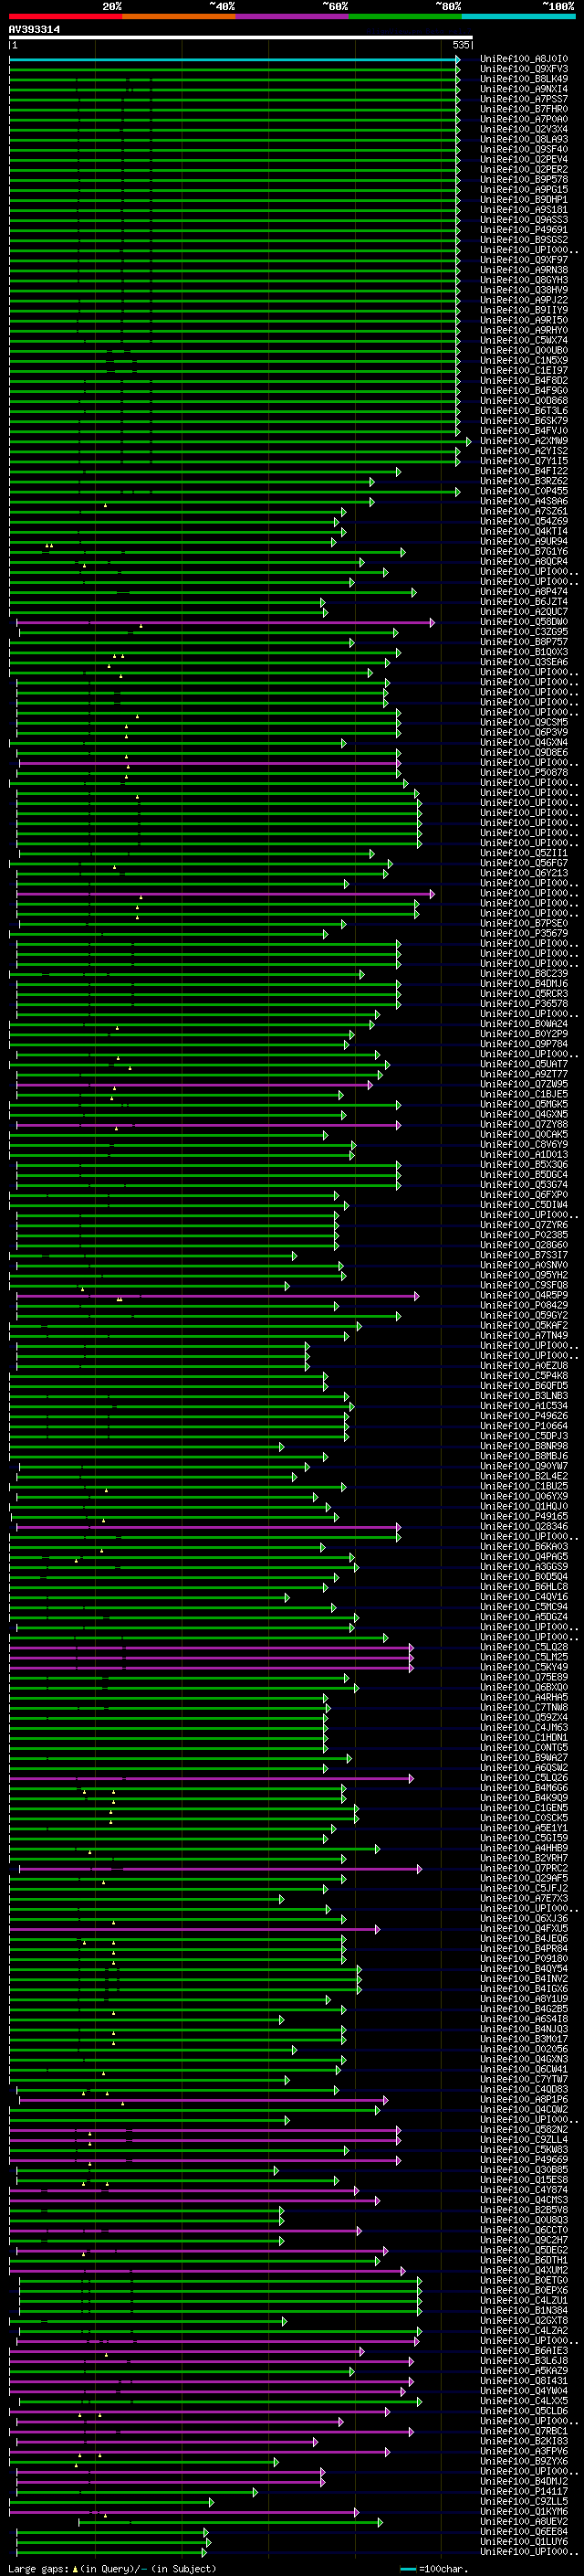
Task: Select hit UniRef100_A9NXI4
Action: pyautogui.click(x=524, y=89)
